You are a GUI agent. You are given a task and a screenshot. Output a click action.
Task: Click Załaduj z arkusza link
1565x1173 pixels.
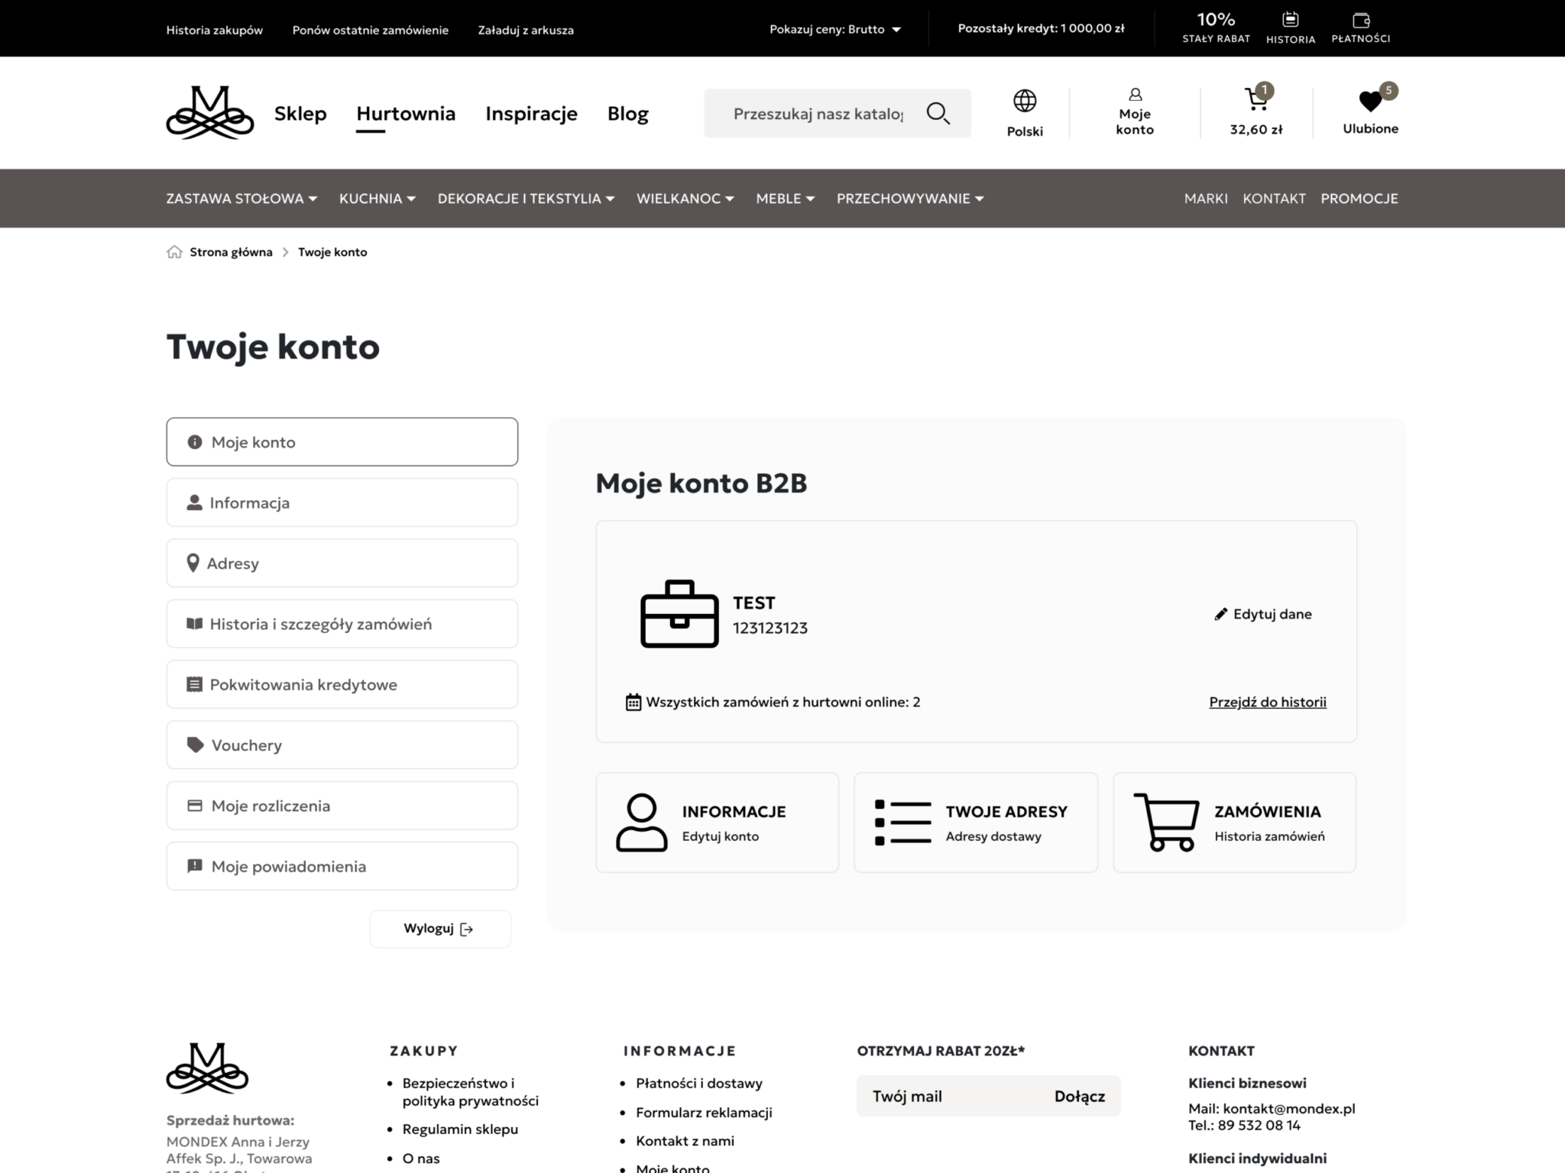[526, 30]
